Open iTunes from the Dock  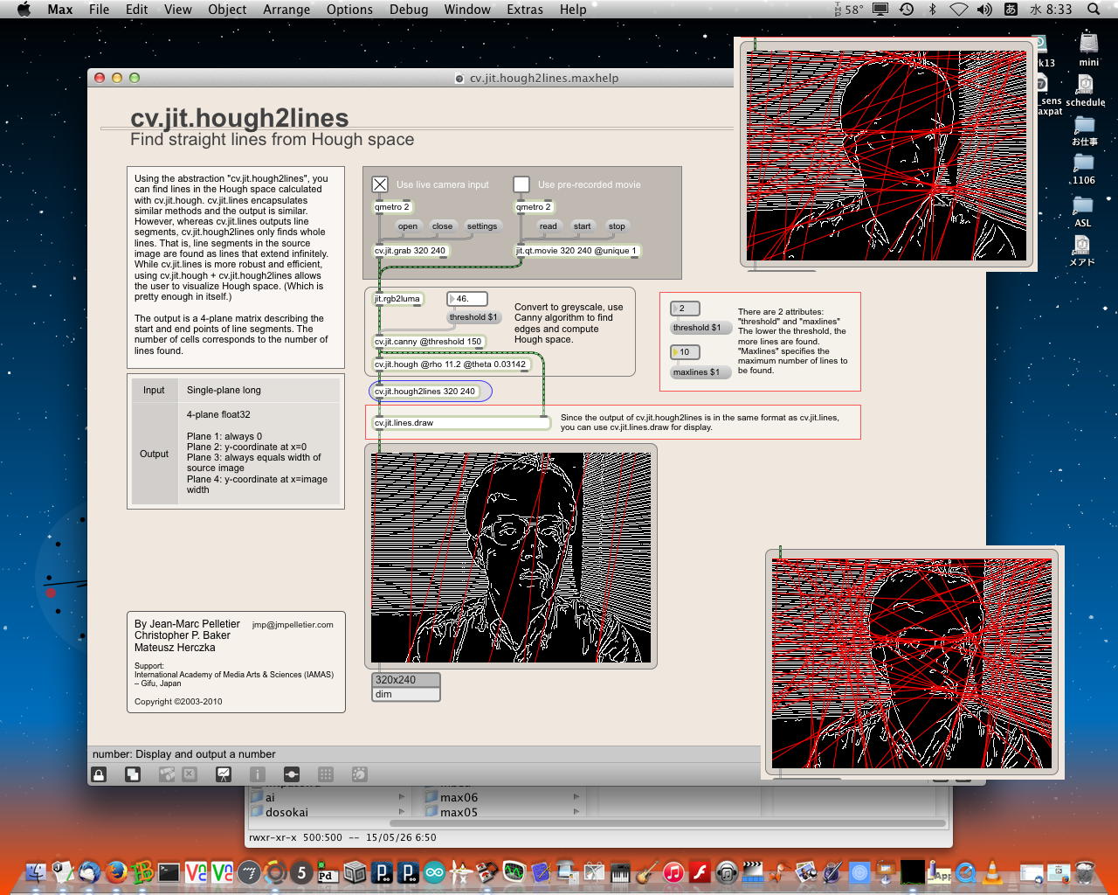click(x=673, y=871)
